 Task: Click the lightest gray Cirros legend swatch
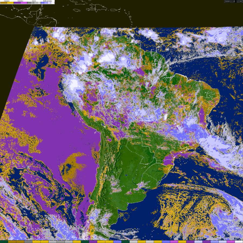(x=39, y=3)
